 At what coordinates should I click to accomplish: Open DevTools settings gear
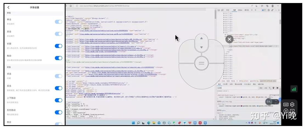[269, 10]
